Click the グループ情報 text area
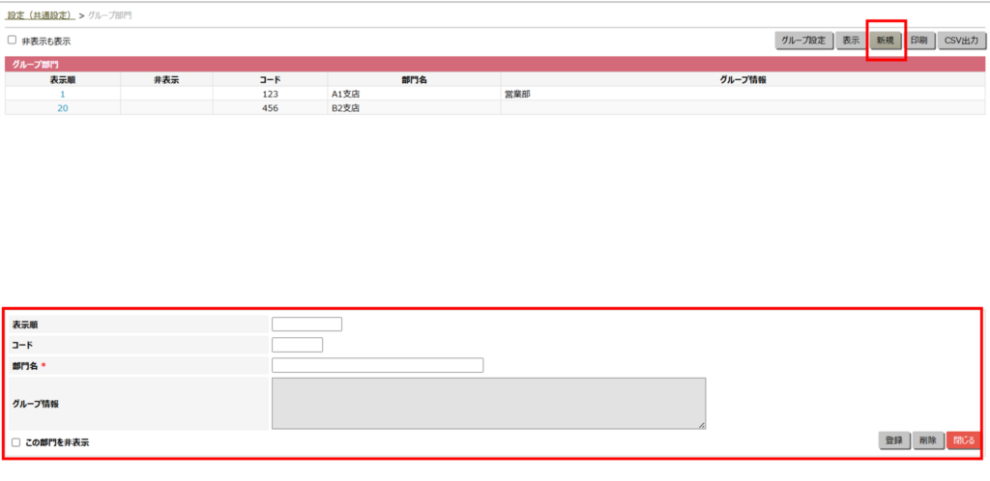990x481 pixels. point(488,403)
